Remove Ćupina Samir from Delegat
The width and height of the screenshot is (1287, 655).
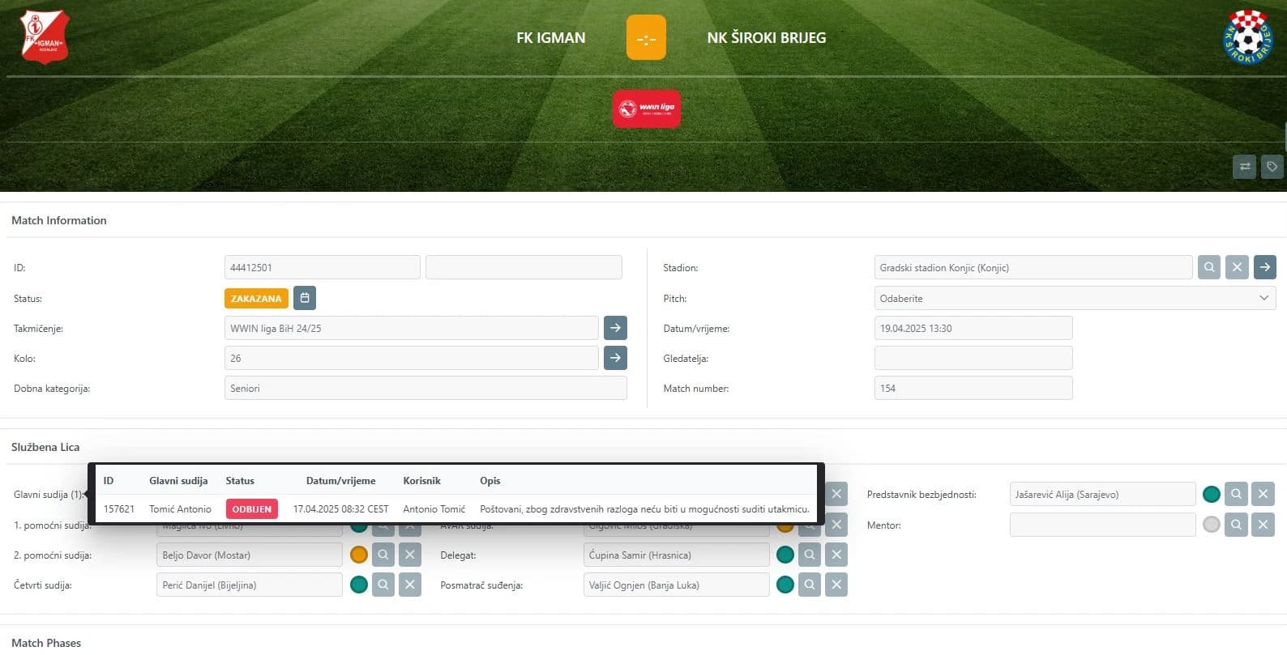click(x=836, y=555)
